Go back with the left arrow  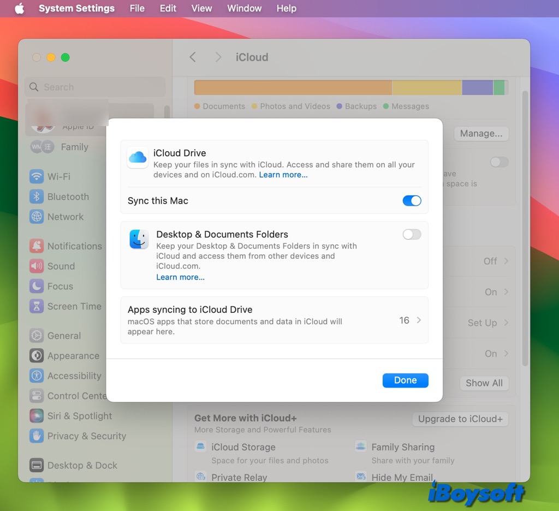pos(193,57)
